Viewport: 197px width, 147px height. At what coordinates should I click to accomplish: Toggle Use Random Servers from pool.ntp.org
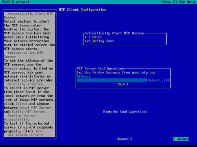[x=116, y=73]
